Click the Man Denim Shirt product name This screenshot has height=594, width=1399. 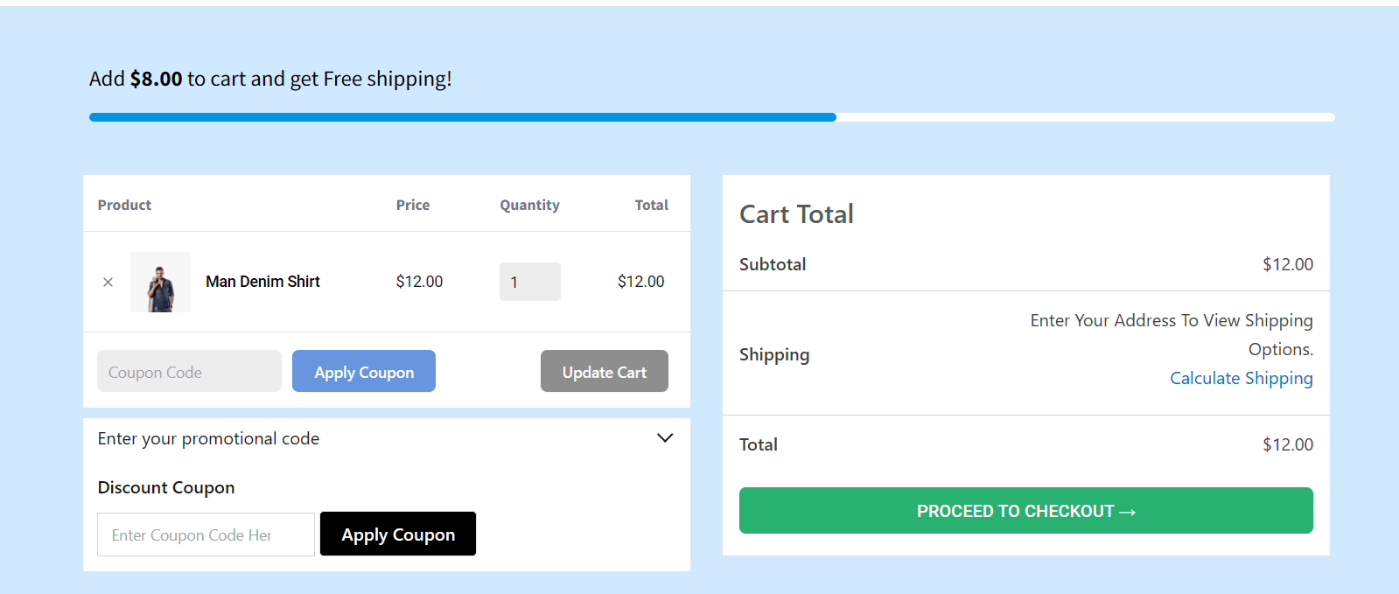click(x=262, y=282)
